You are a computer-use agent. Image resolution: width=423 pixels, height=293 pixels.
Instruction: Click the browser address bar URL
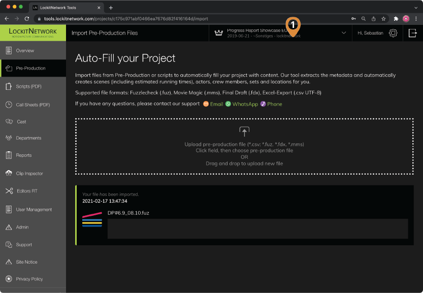[126, 19]
